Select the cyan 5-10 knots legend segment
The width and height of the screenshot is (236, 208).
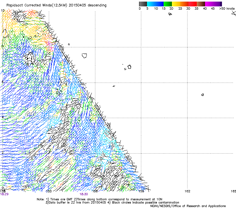pyautogui.click(x=151, y=4)
